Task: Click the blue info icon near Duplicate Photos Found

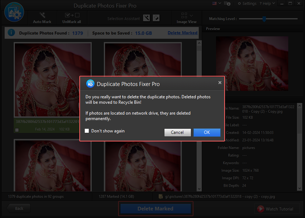Action: [11, 33]
